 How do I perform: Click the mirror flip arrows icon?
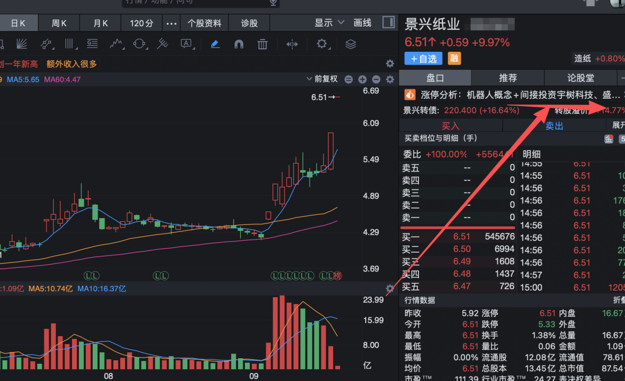292,44
